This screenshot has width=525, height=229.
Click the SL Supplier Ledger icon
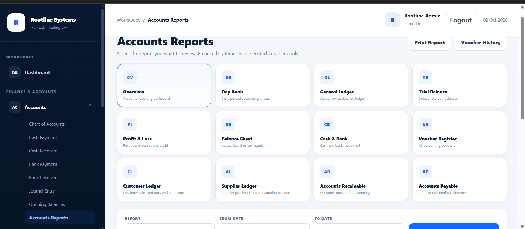pyautogui.click(x=229, y=172)
